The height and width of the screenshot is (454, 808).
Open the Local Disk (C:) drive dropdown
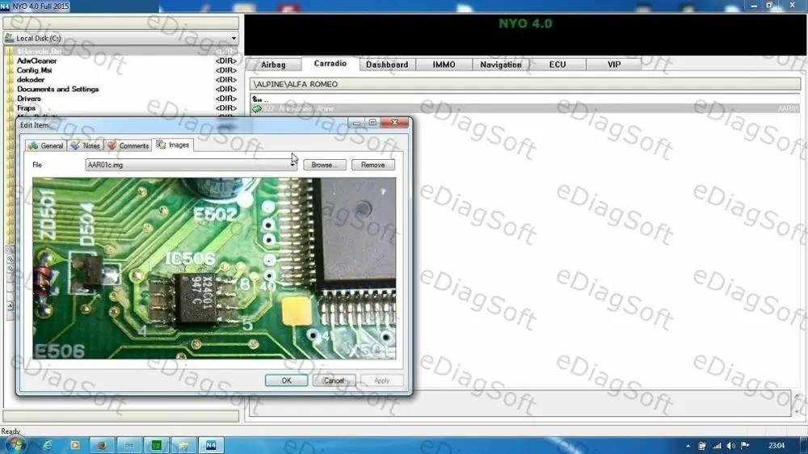click(x=234, y=38)
